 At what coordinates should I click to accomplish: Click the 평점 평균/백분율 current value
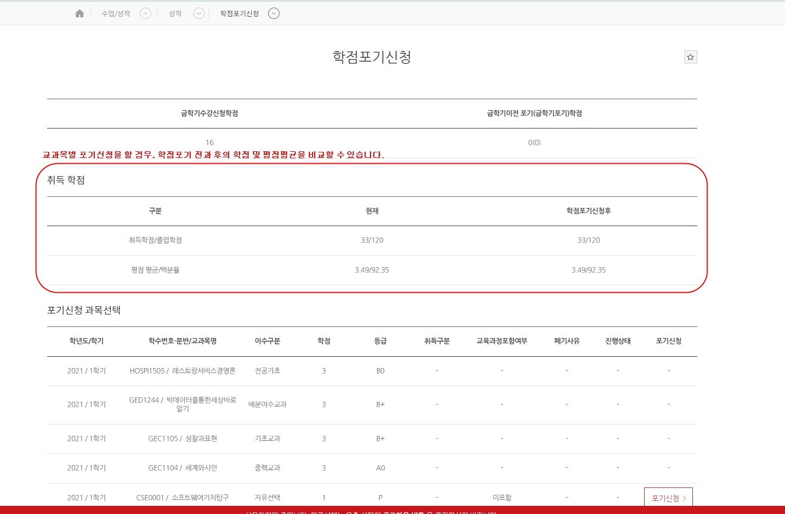pyautogui.click(x=372, y=269)
